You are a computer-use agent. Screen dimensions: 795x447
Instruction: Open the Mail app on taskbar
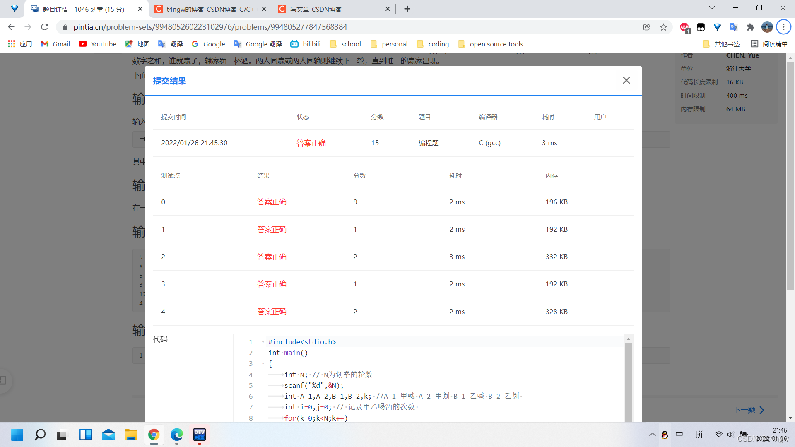point(108,435)
